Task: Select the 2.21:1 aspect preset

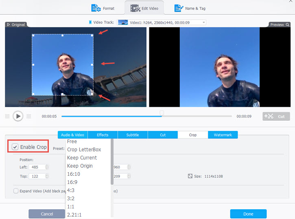Action: (88, 215)
